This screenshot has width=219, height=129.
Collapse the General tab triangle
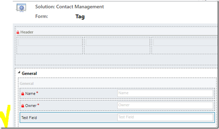pyautogui.click(x=19, y=72)
